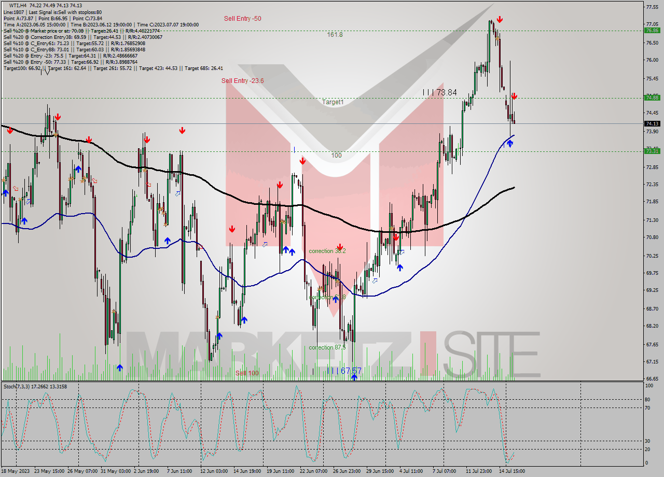Select the 'Line:1807 | Last Signal' info line

[x=52, y=12]
